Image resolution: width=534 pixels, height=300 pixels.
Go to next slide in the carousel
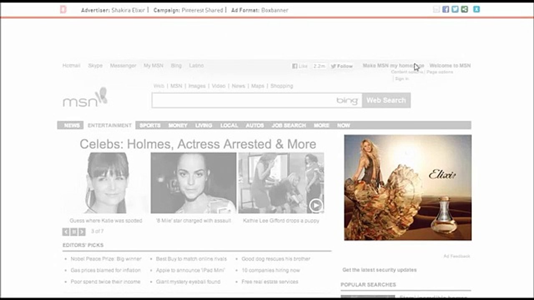82,232
